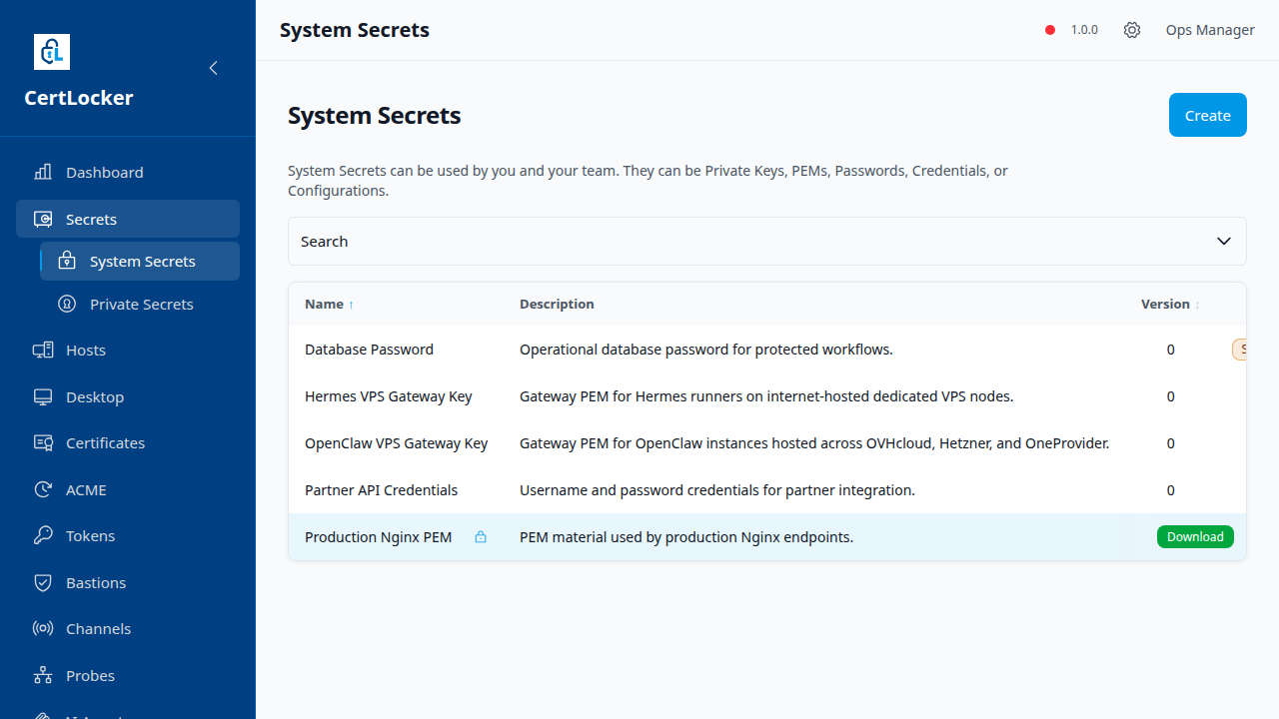Click the Partner API Credentials description
This screenshot has height=719, width=1279.
click(x=717, y=490)
